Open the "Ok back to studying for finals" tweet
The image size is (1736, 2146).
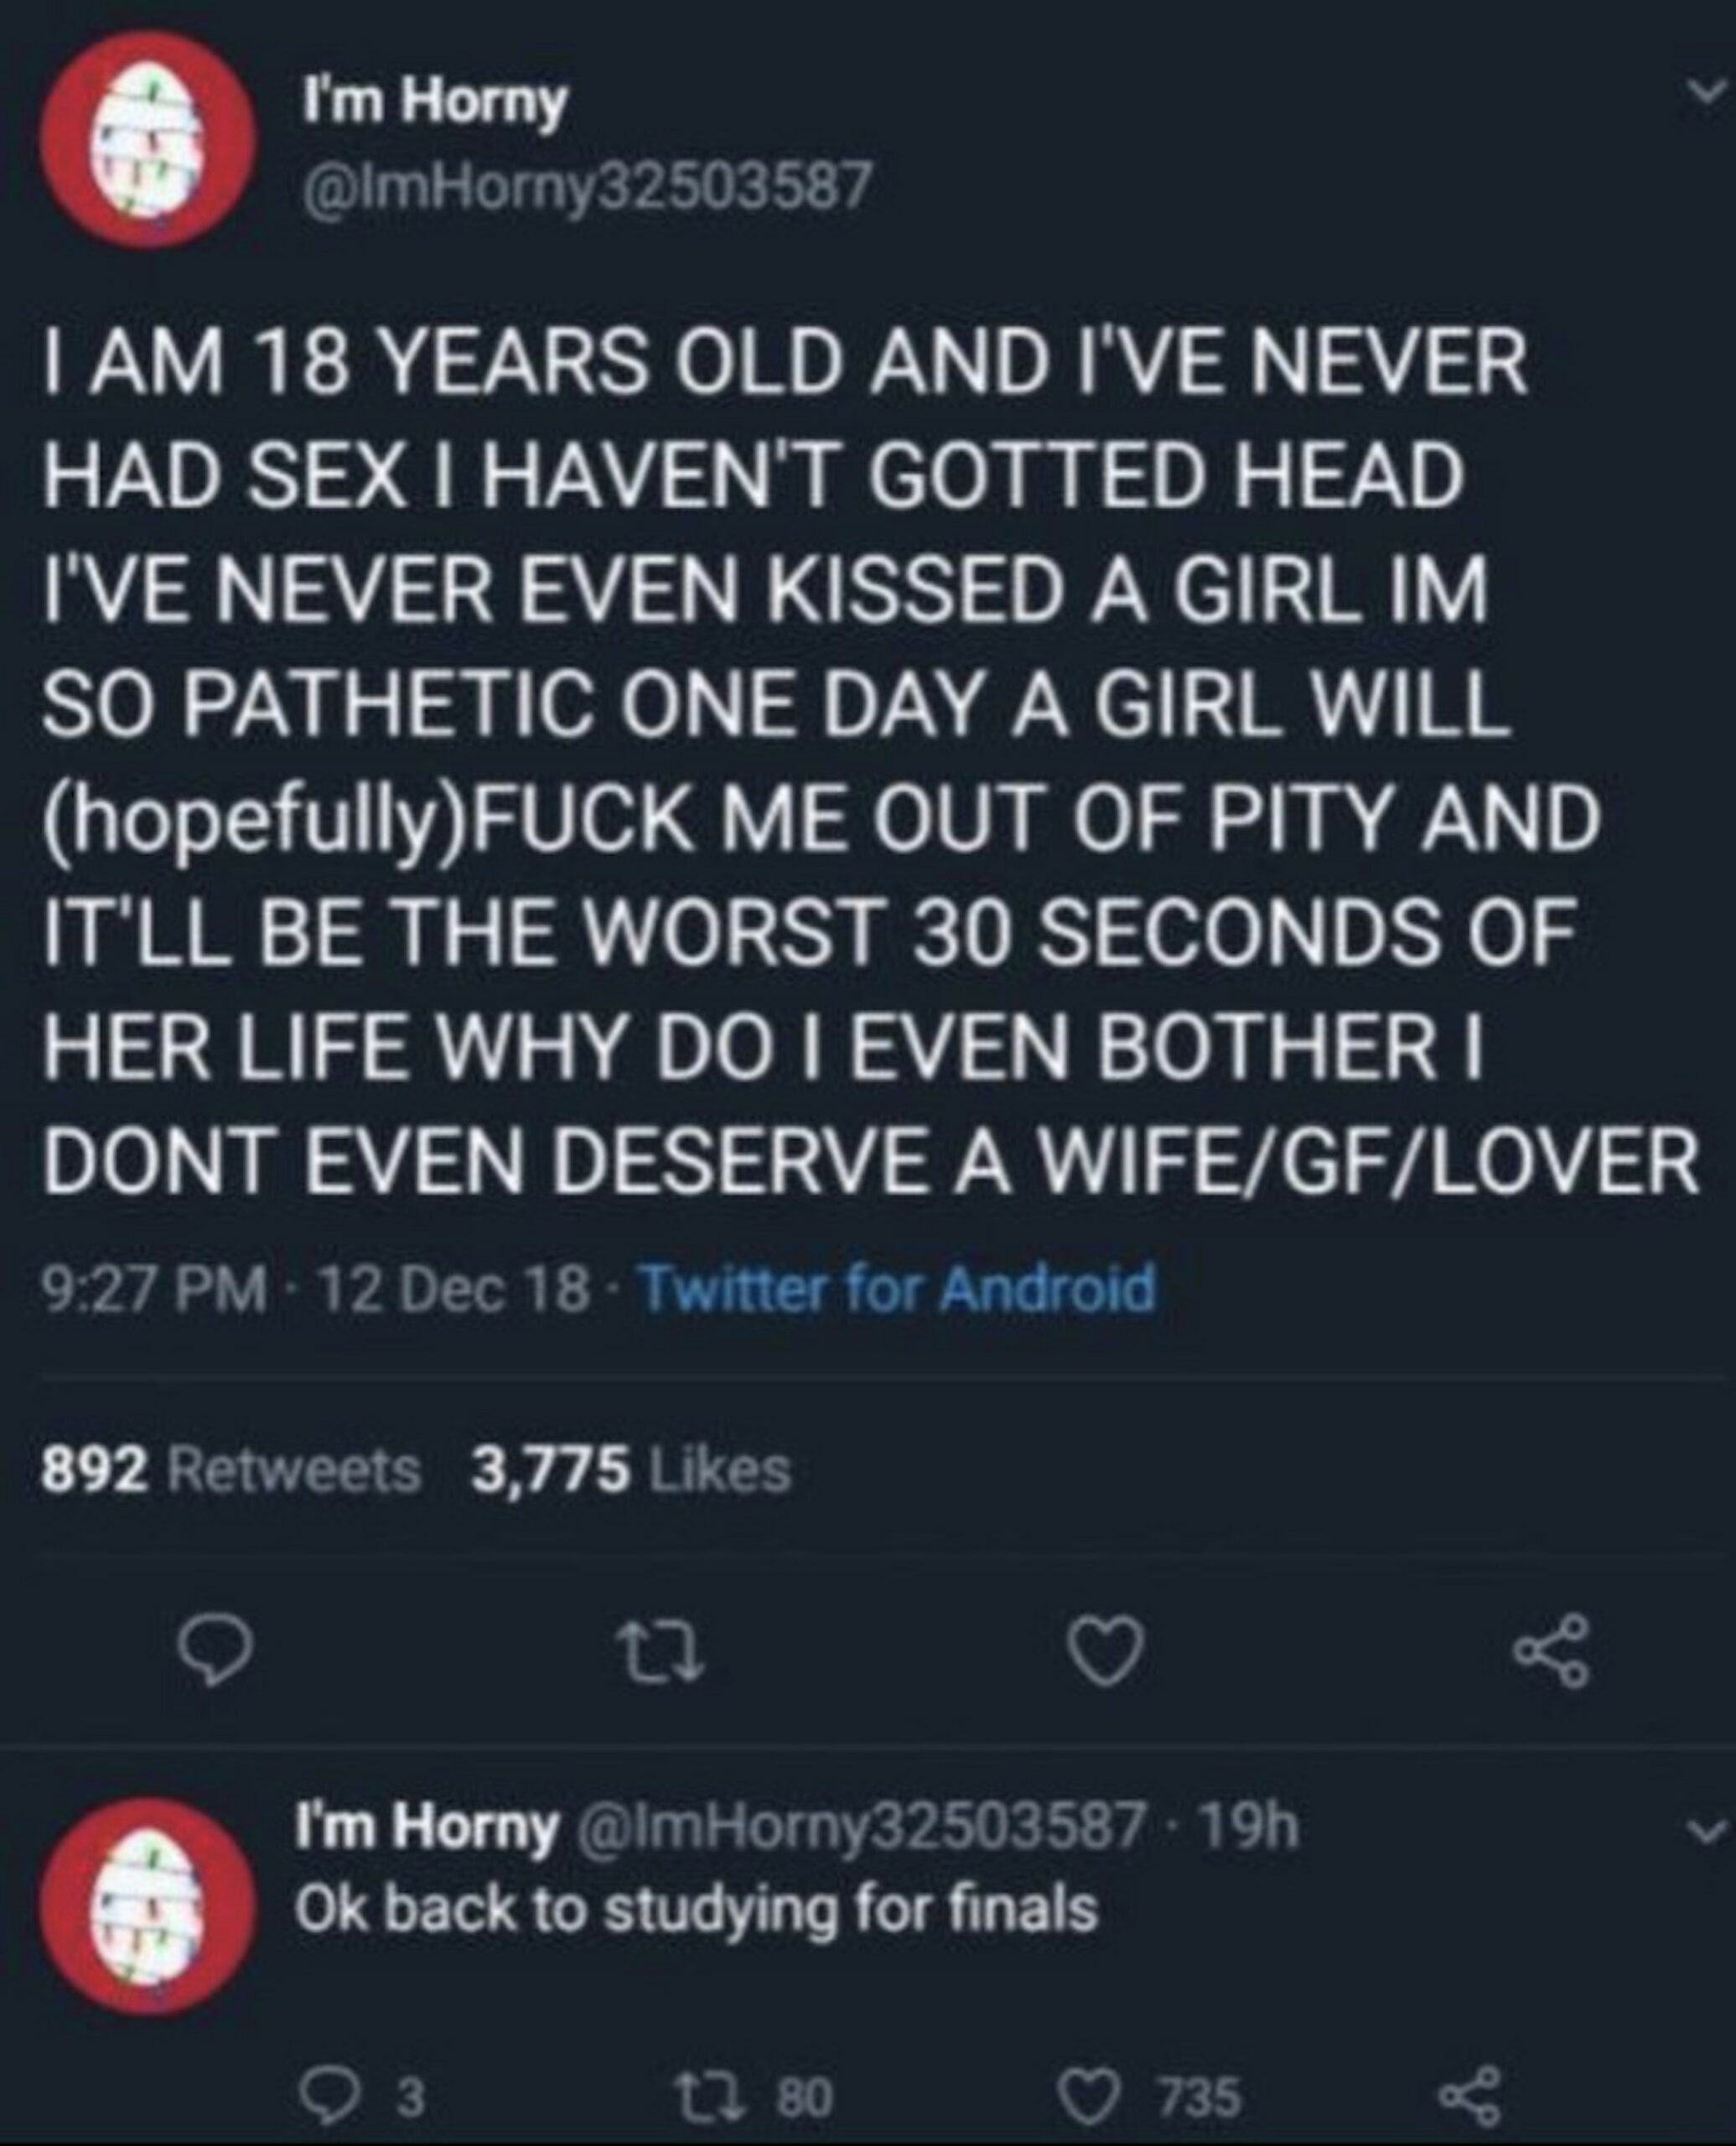click(x=696, y=1910)
